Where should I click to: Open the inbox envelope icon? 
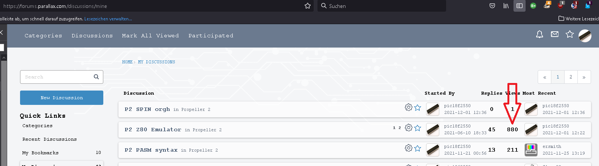click(x=555, y=34)
